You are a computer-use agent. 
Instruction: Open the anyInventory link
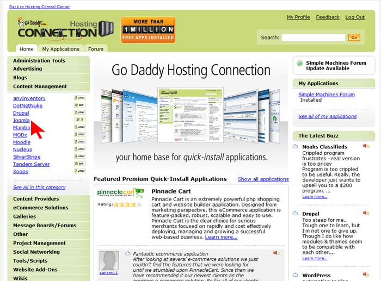point(29,98)
